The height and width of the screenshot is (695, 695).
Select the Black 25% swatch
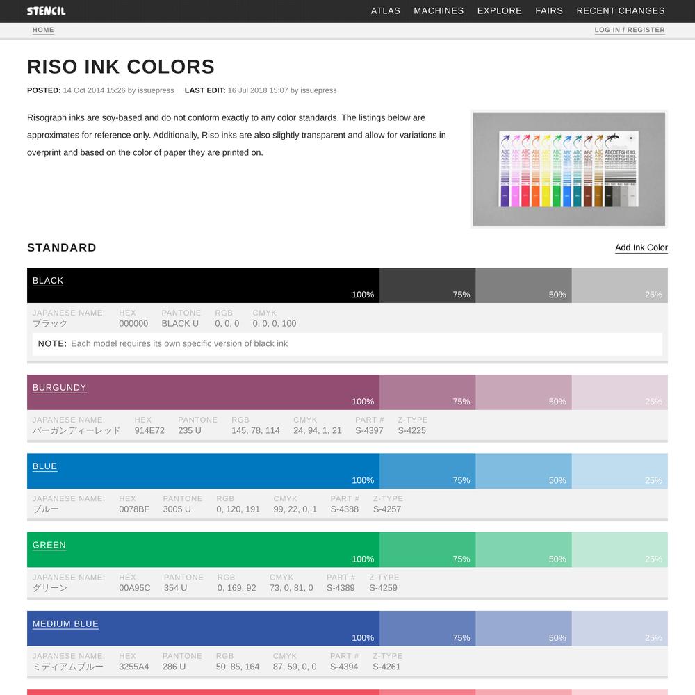point(620,285)
